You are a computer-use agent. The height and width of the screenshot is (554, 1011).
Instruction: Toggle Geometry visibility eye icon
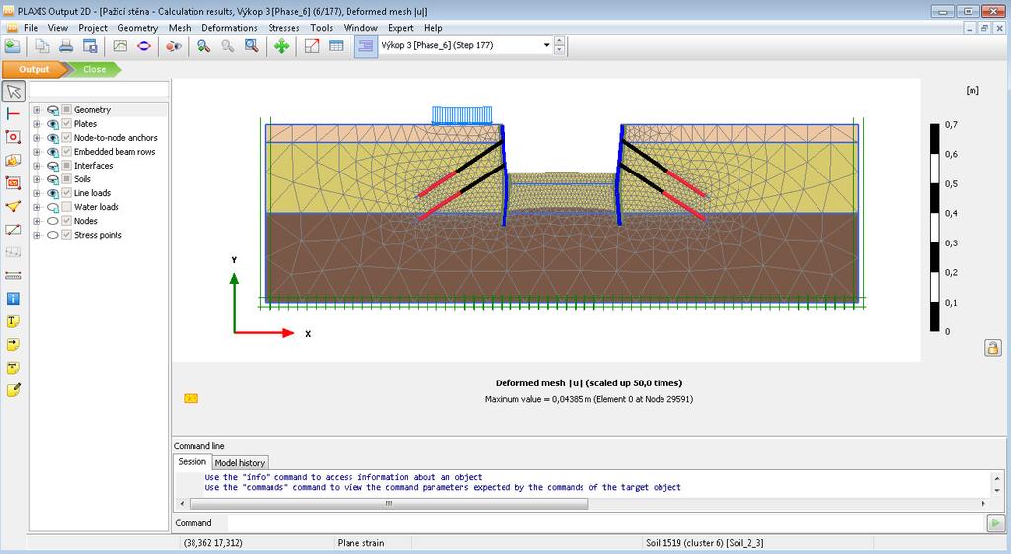pos(53,110)
